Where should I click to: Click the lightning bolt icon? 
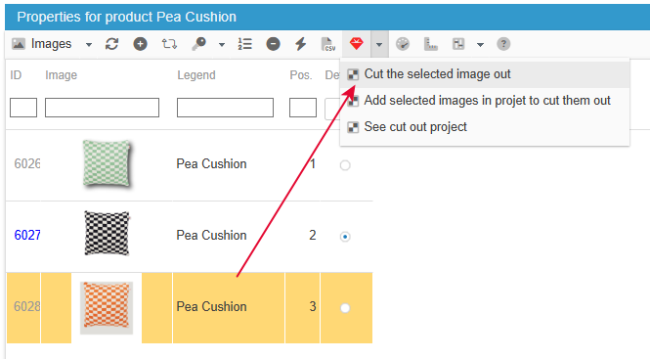pos(300,44)
